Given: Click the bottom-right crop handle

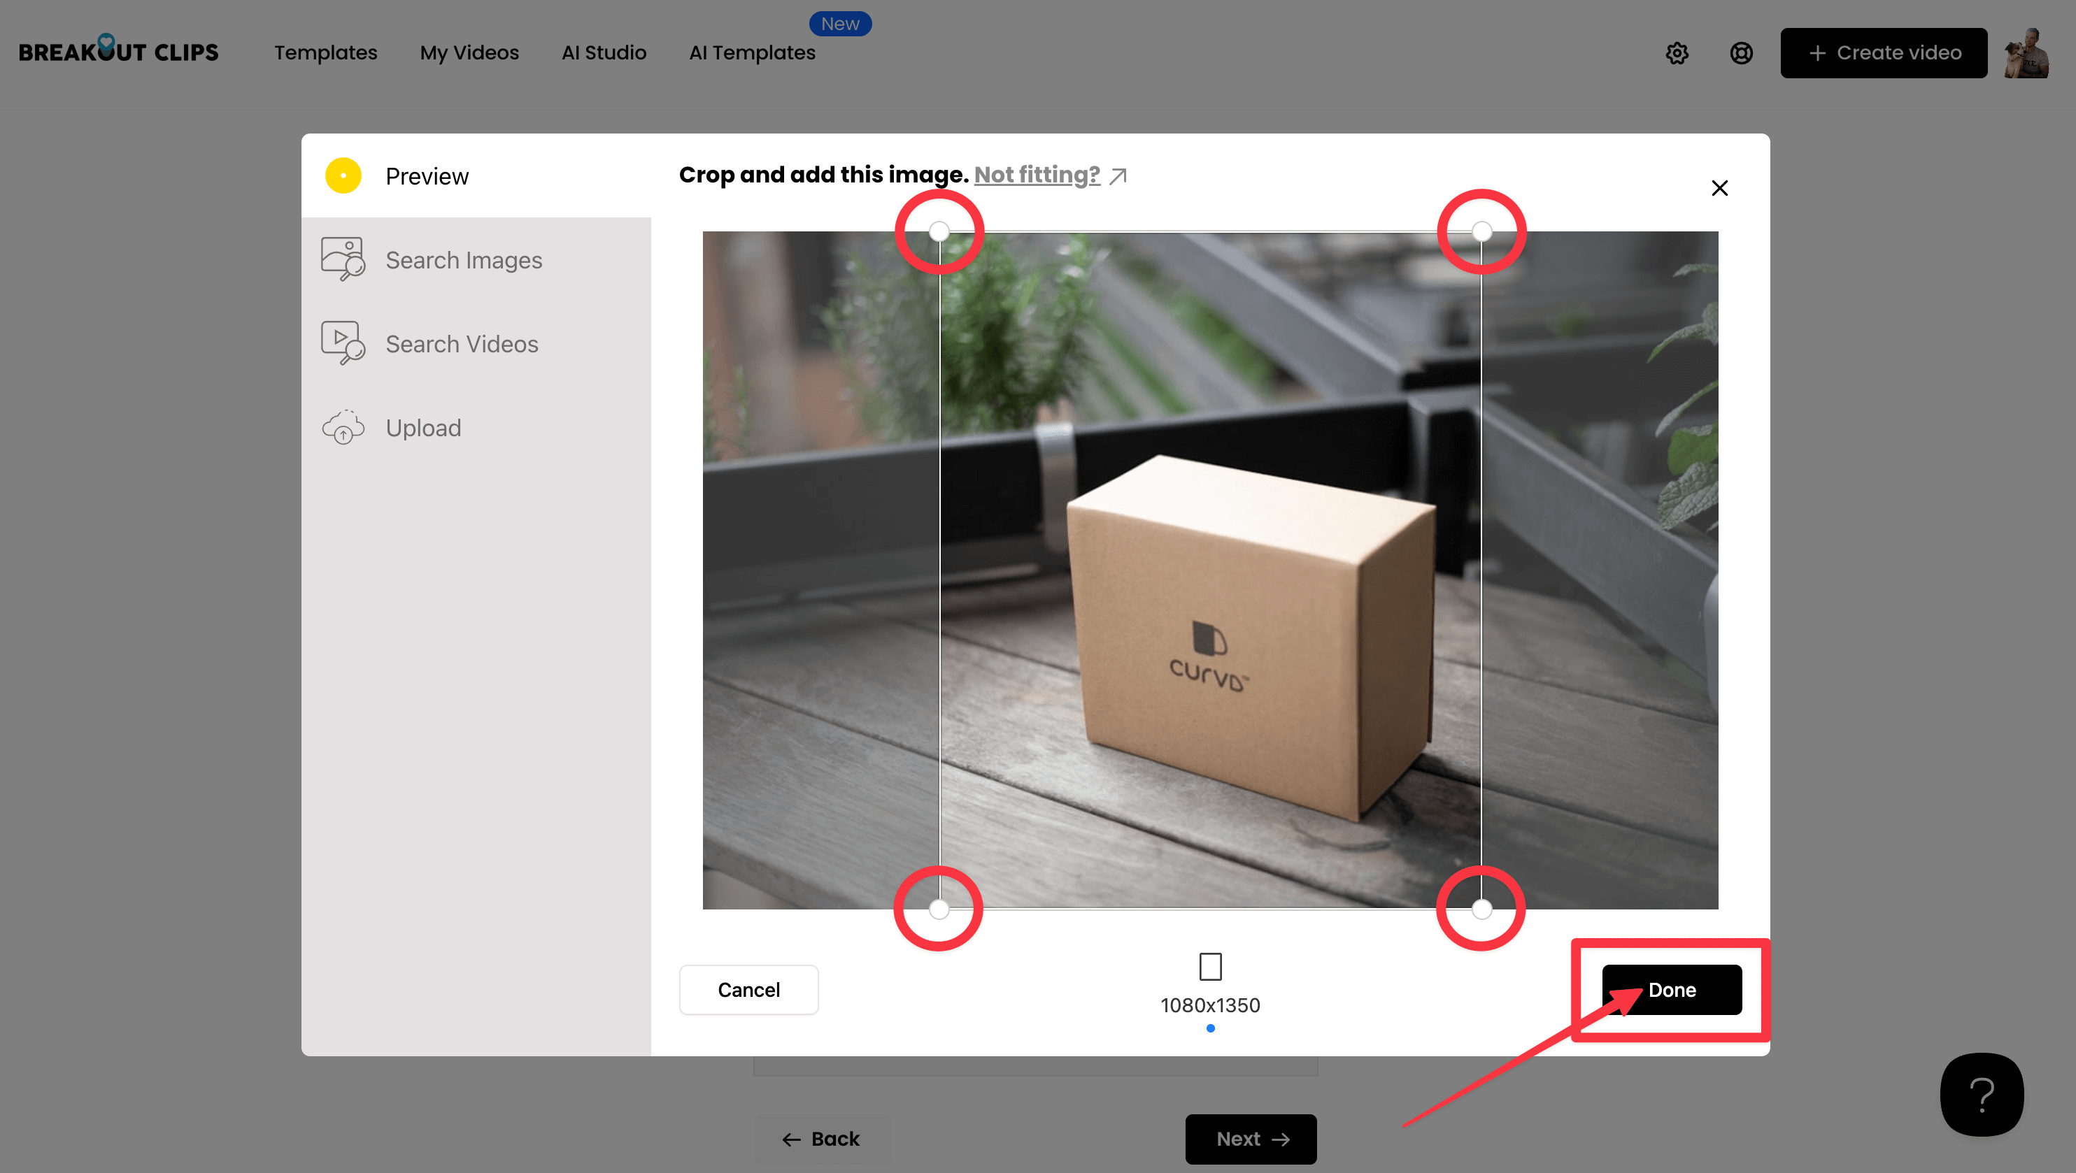Looking at the screenshot, I should coord(1481,909).
